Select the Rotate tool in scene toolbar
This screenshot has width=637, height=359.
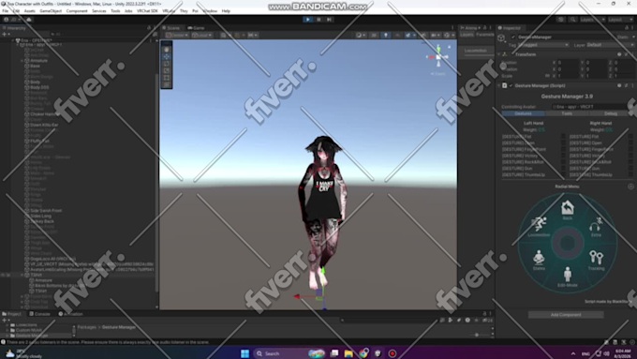[x=167, y=64]
